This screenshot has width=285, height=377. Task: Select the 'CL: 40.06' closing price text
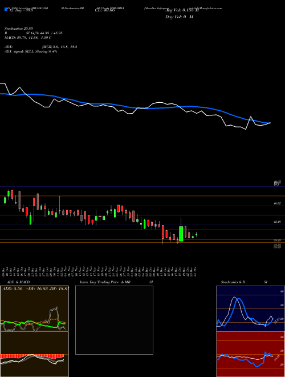point(105,10)
